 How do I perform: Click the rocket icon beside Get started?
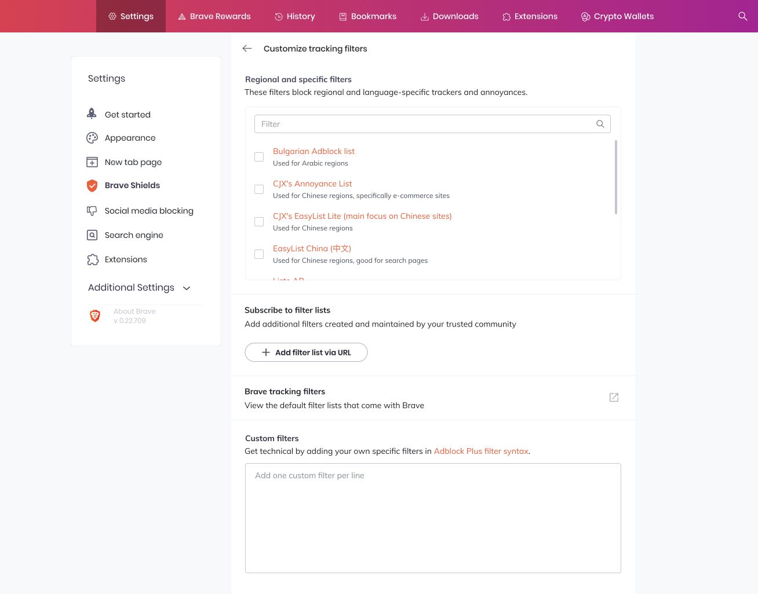pos(92,113)
